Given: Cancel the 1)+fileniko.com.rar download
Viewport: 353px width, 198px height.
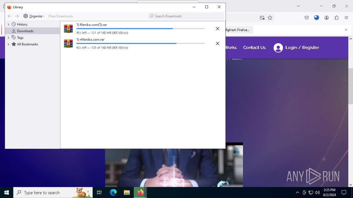Looking at the screenshot, I should point(218,43).
